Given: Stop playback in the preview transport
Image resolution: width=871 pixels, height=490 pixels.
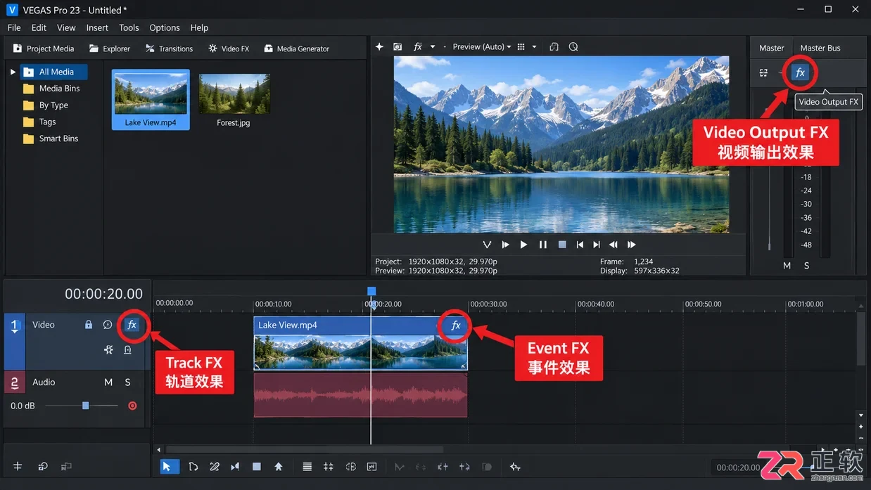Looking at the screenshot, I should (x=561, y=245).
